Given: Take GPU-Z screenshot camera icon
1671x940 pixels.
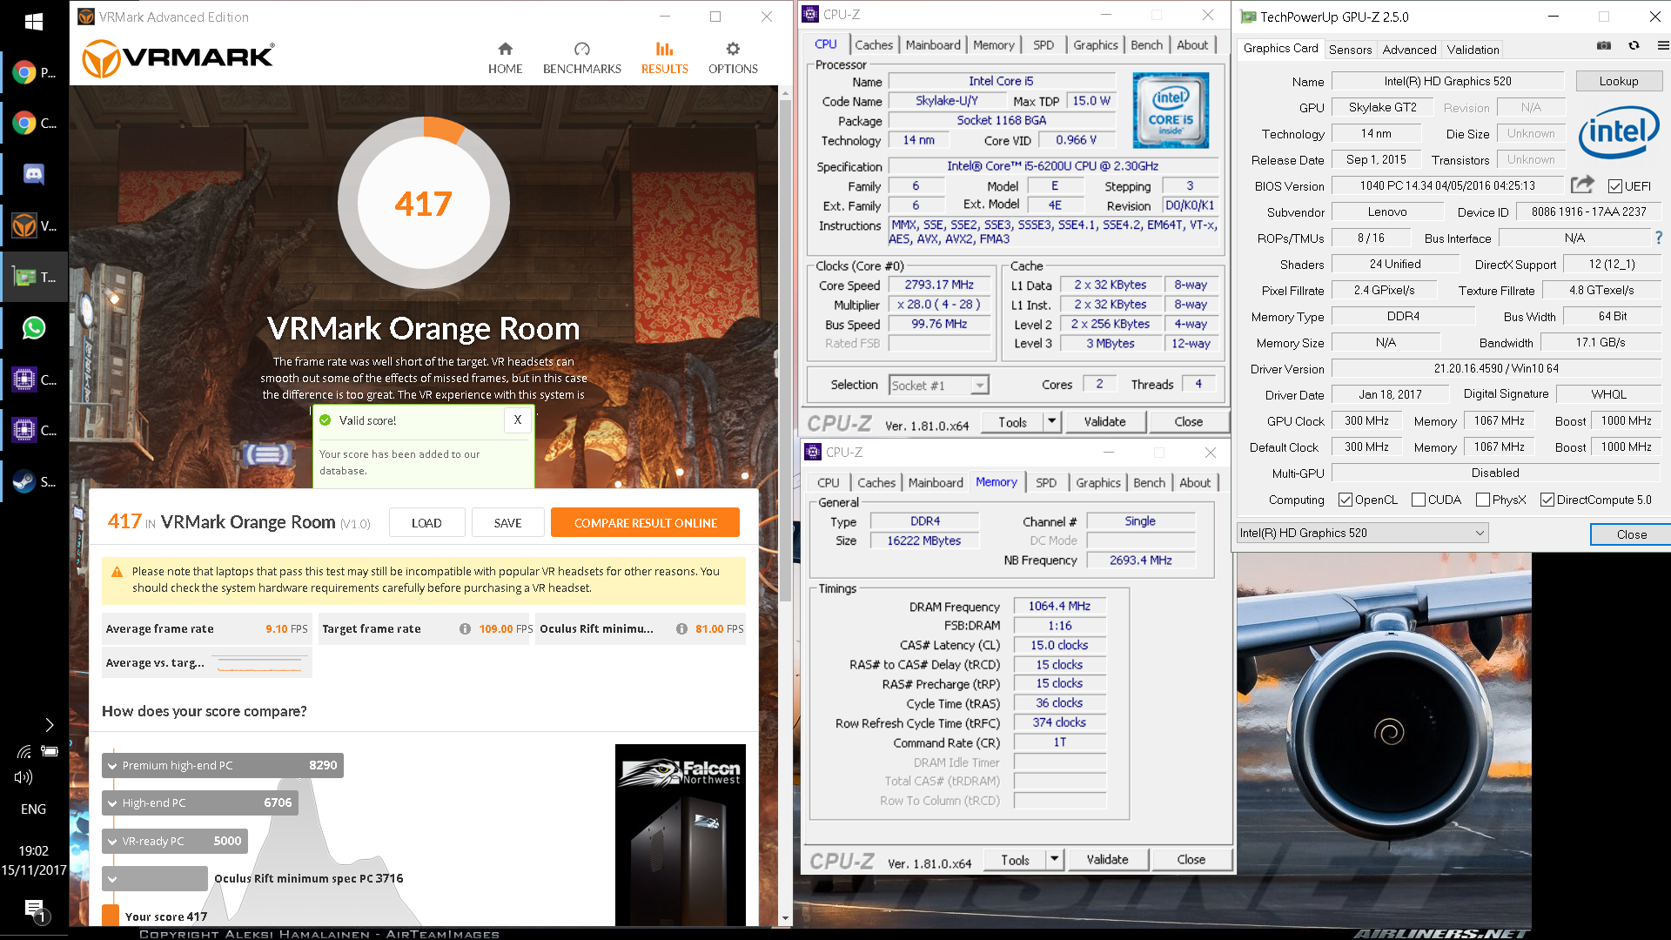Looking at the screenshot, I should 1604,46.
